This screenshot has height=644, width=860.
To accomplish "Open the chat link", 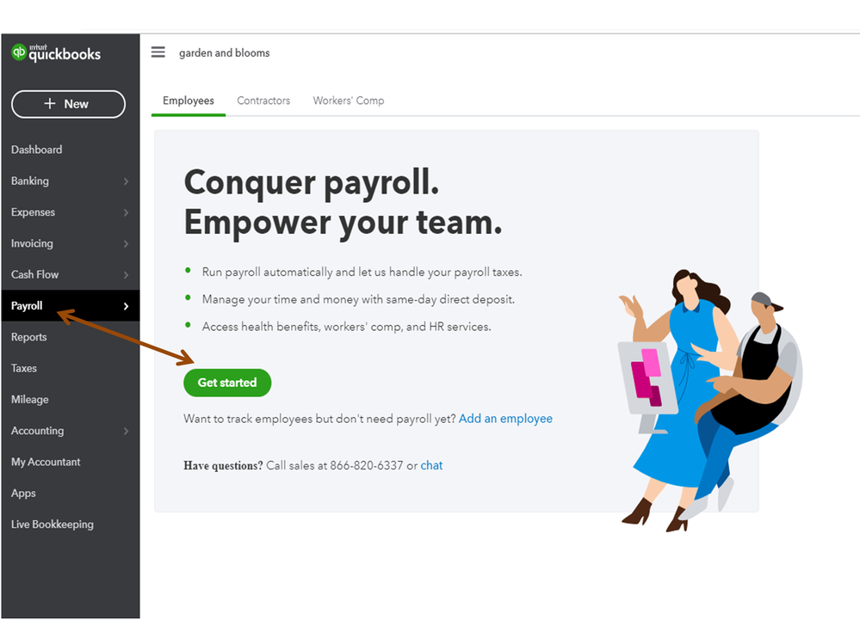I will (431, 465).
